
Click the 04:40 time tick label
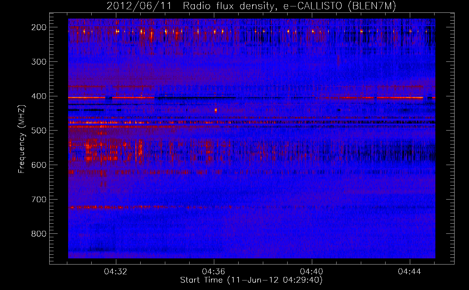(312, 272)
